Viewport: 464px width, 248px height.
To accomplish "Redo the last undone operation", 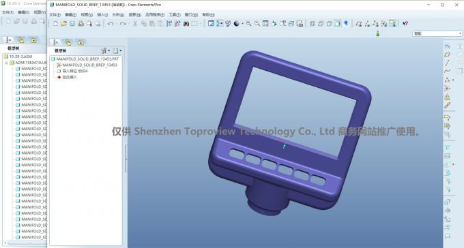I will click(x=123, y=24).
